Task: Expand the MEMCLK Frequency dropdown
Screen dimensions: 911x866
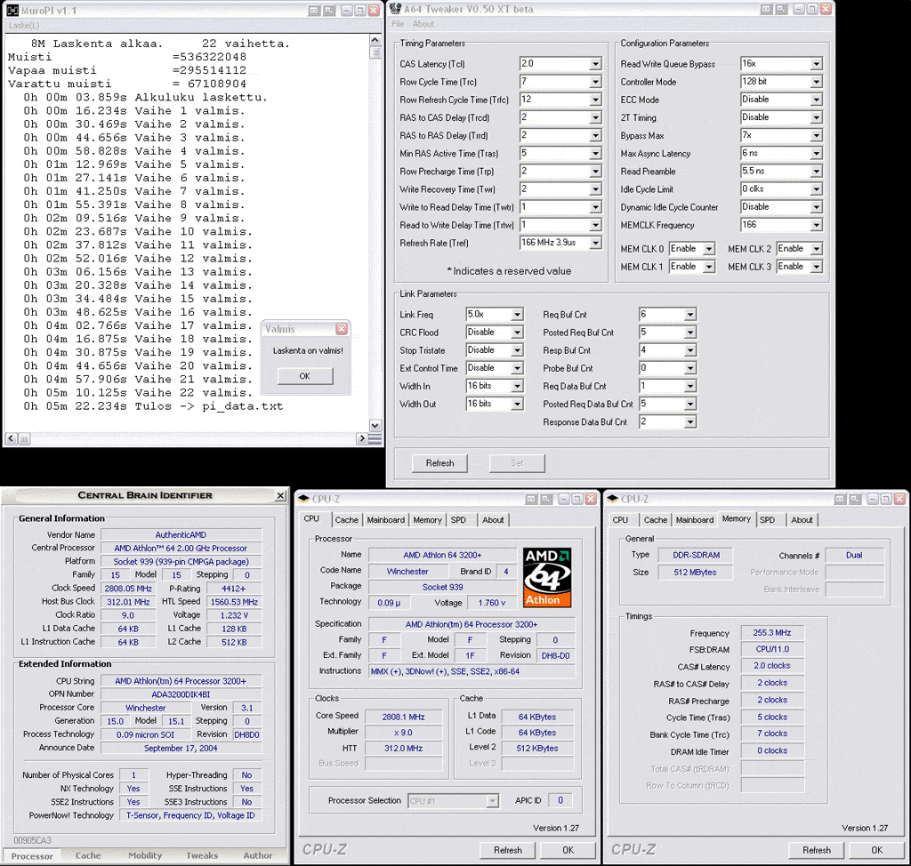Action: click(816, 225)
